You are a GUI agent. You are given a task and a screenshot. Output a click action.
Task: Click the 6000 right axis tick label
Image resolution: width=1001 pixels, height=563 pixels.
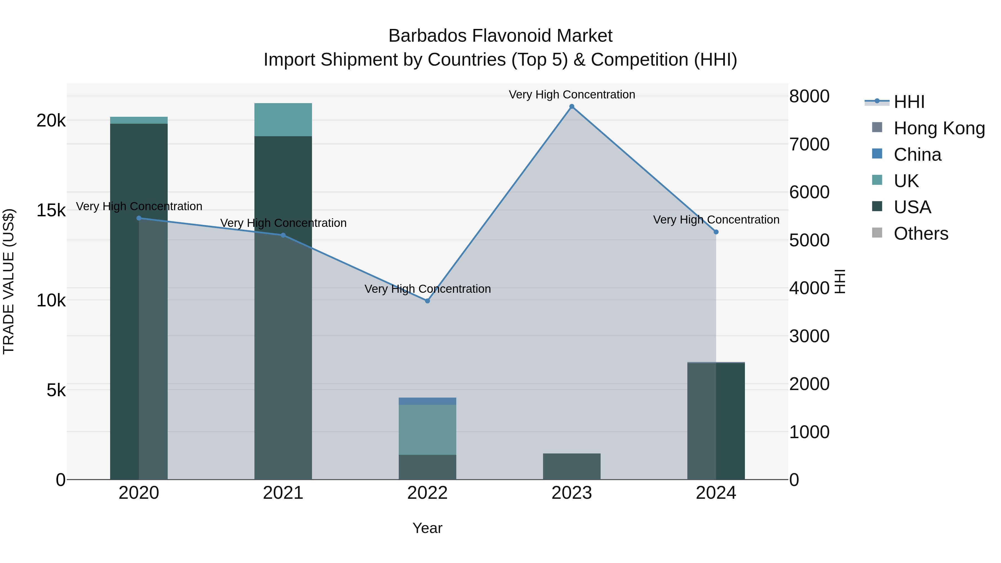click(x=809, y=192)
